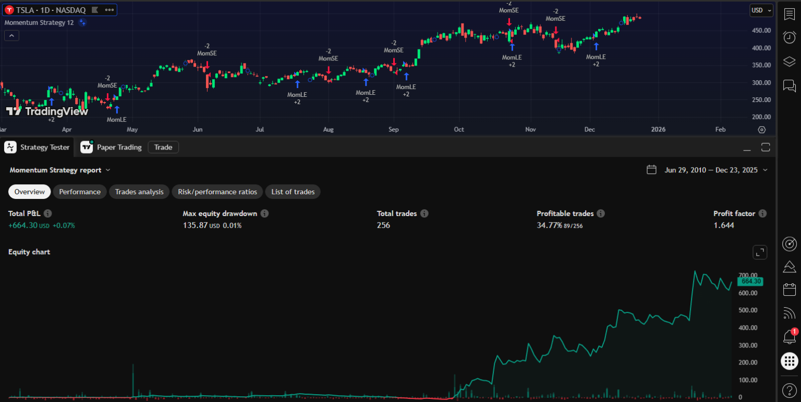Open the Watchlist panel
The height and width of the screenshot is (402, 801).
[789, 14]
